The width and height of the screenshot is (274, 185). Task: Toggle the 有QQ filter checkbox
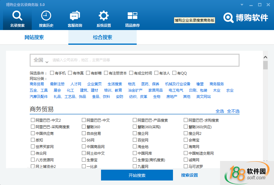[x=174, y=73]
